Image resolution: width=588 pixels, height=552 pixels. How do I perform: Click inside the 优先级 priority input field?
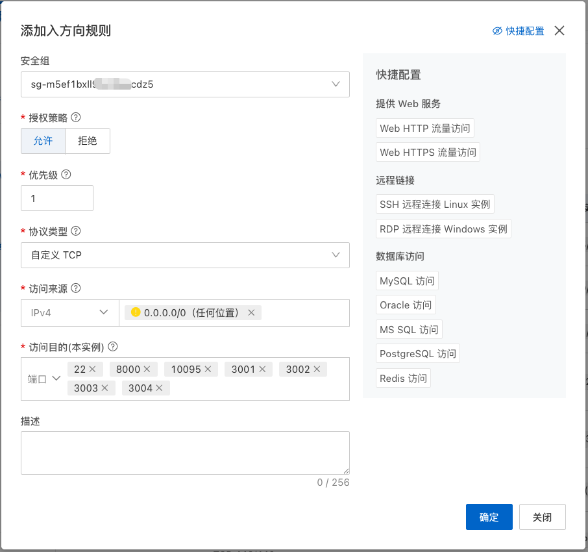pos(56,198)
